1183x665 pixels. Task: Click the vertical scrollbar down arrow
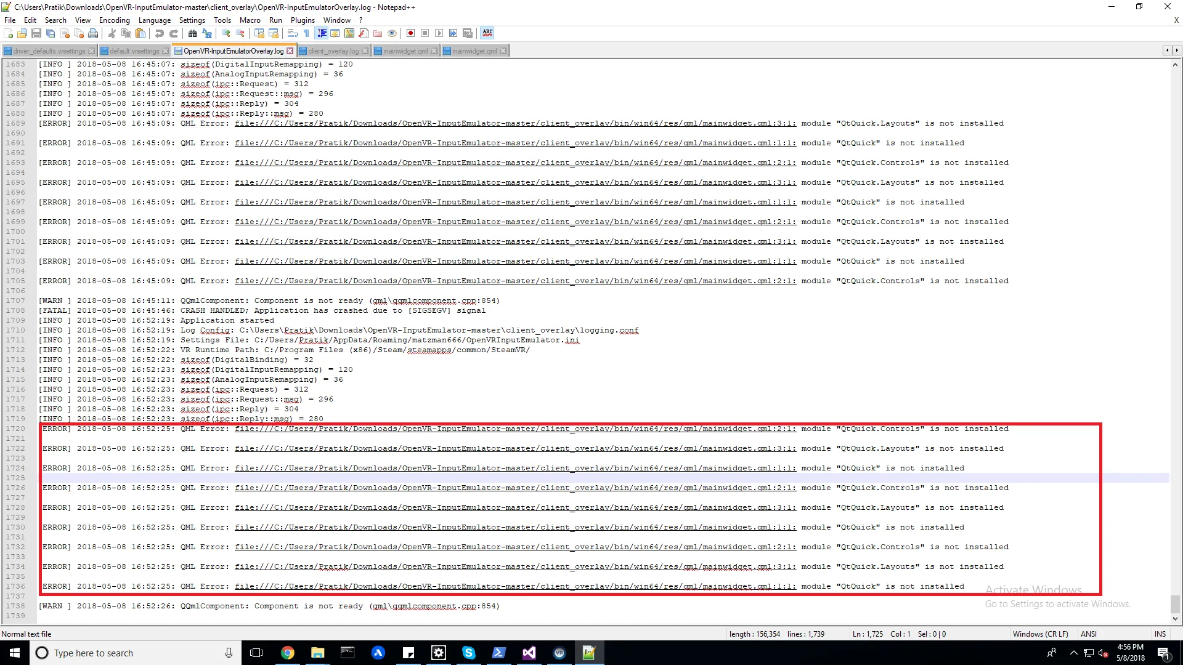click(x=1175, y=619)
